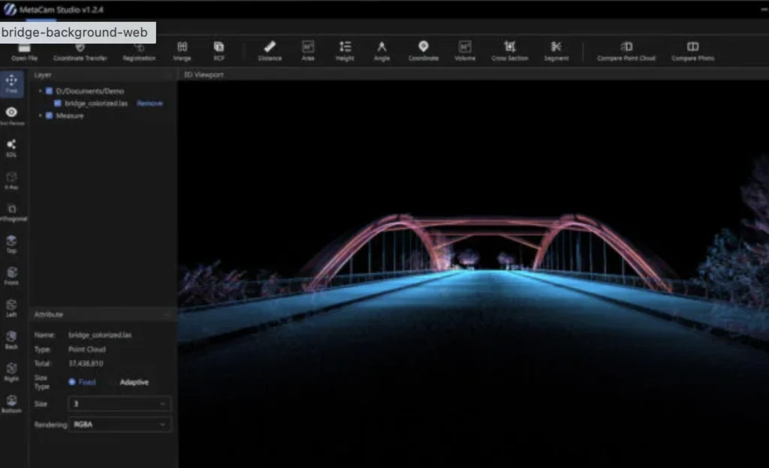The width and height of the screenshot is (769, 468).
Task: Click the Registration toolbar item
Action: pos(139,52)
